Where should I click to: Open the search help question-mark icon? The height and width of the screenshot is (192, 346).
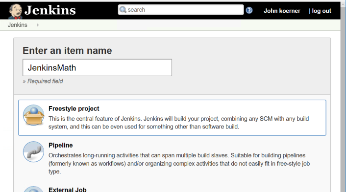tap(249, 10)
